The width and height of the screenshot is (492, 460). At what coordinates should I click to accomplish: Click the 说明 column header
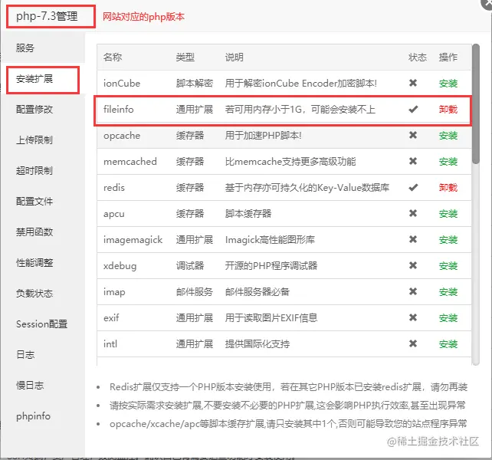tap(234, 58)
